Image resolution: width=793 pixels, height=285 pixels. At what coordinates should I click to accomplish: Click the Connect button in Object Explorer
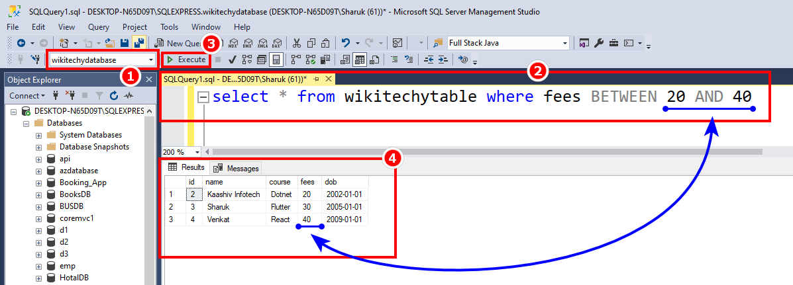pos(25,96)
